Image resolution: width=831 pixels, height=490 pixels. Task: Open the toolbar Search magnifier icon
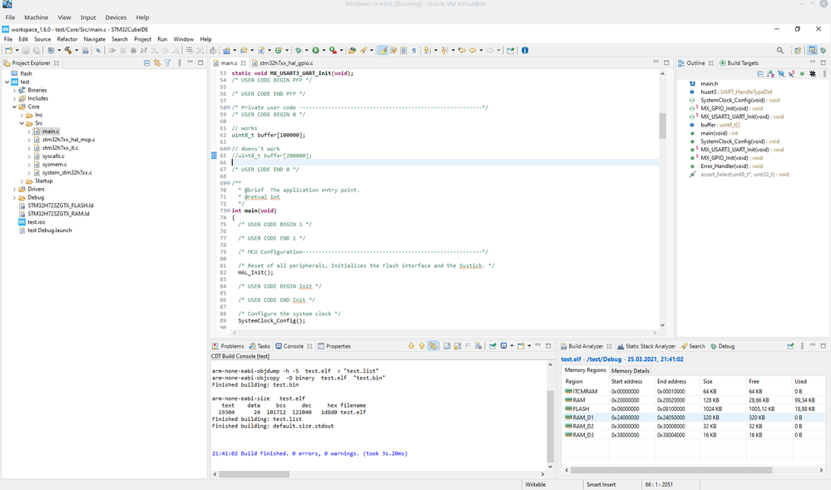(780, 51)
